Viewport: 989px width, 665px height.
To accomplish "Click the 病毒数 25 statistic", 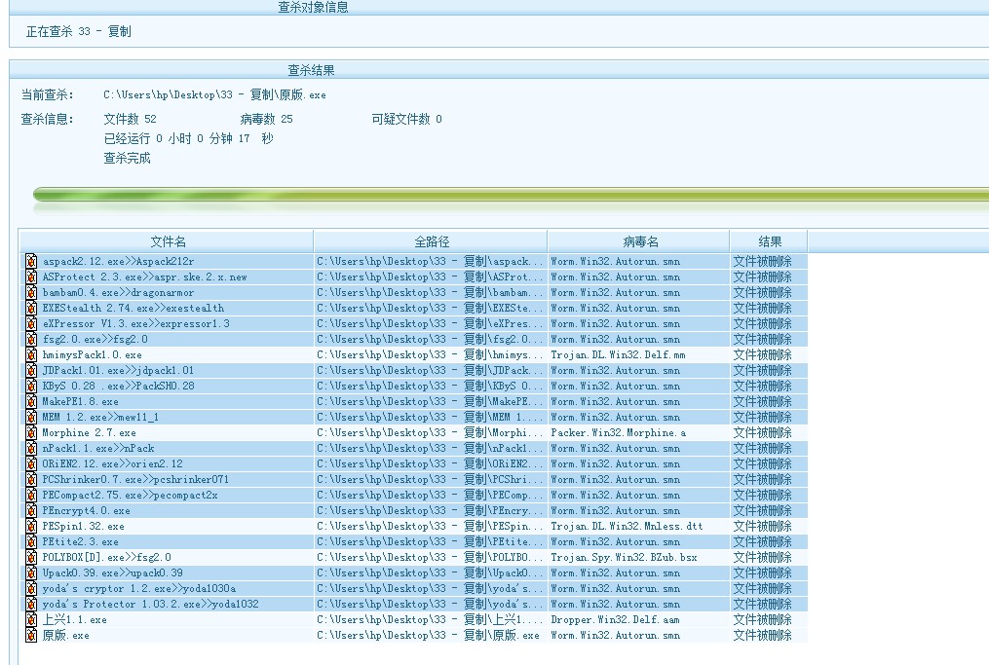I will point(266,119).
